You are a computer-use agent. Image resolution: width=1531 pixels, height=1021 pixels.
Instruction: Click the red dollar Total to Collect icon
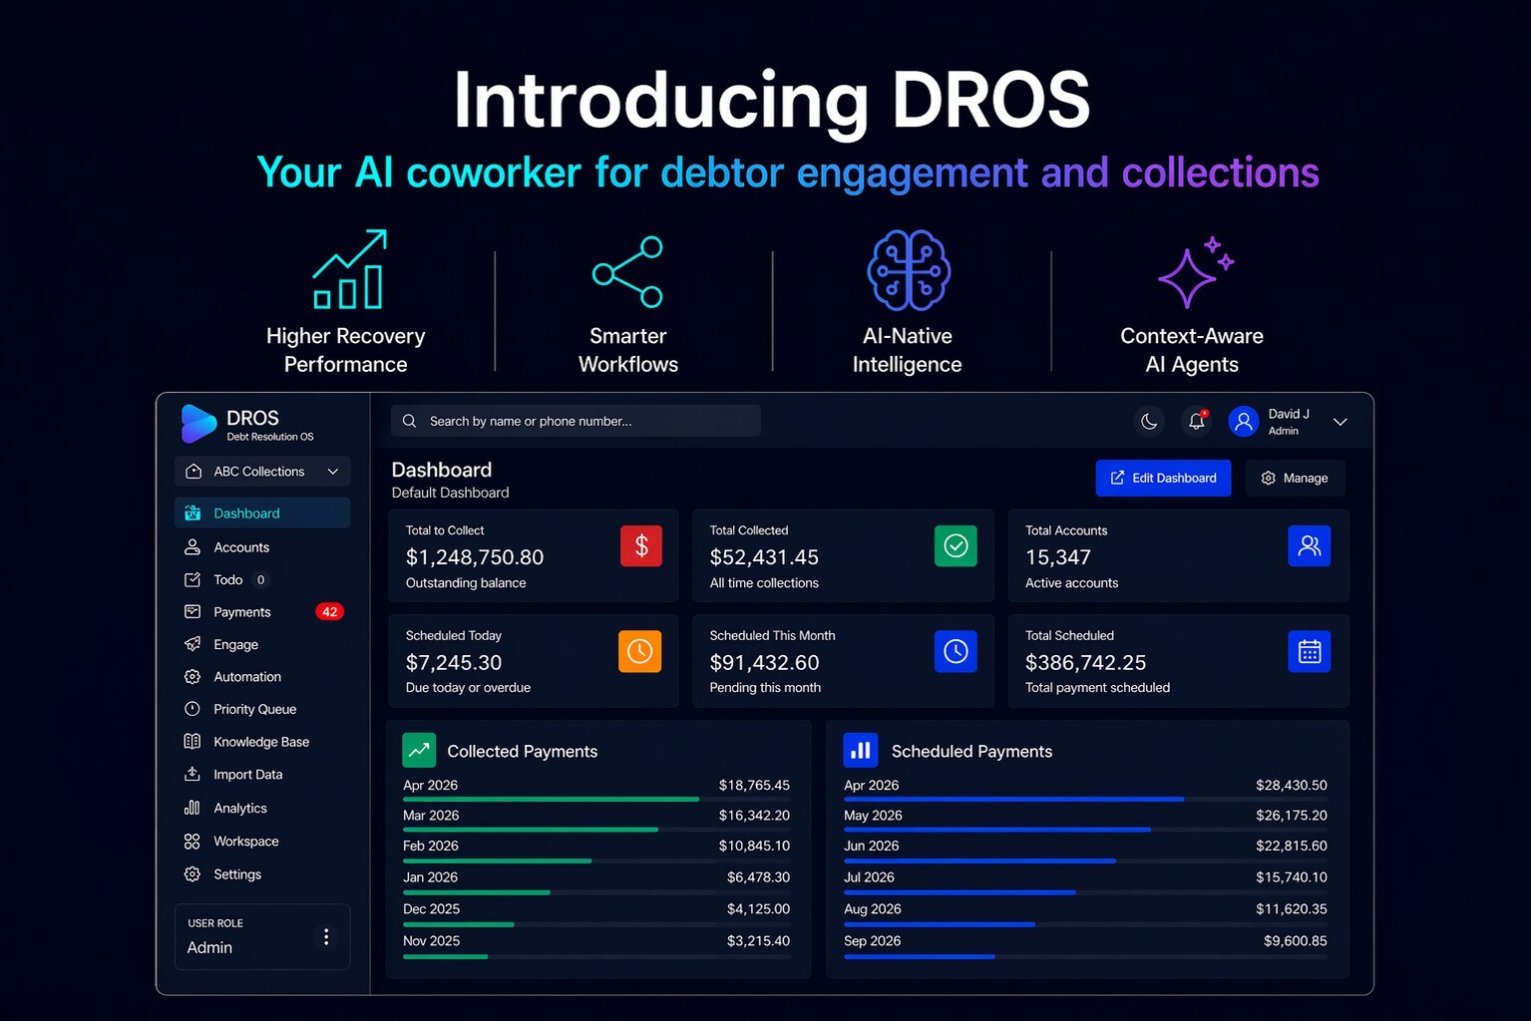coord(641,546)
